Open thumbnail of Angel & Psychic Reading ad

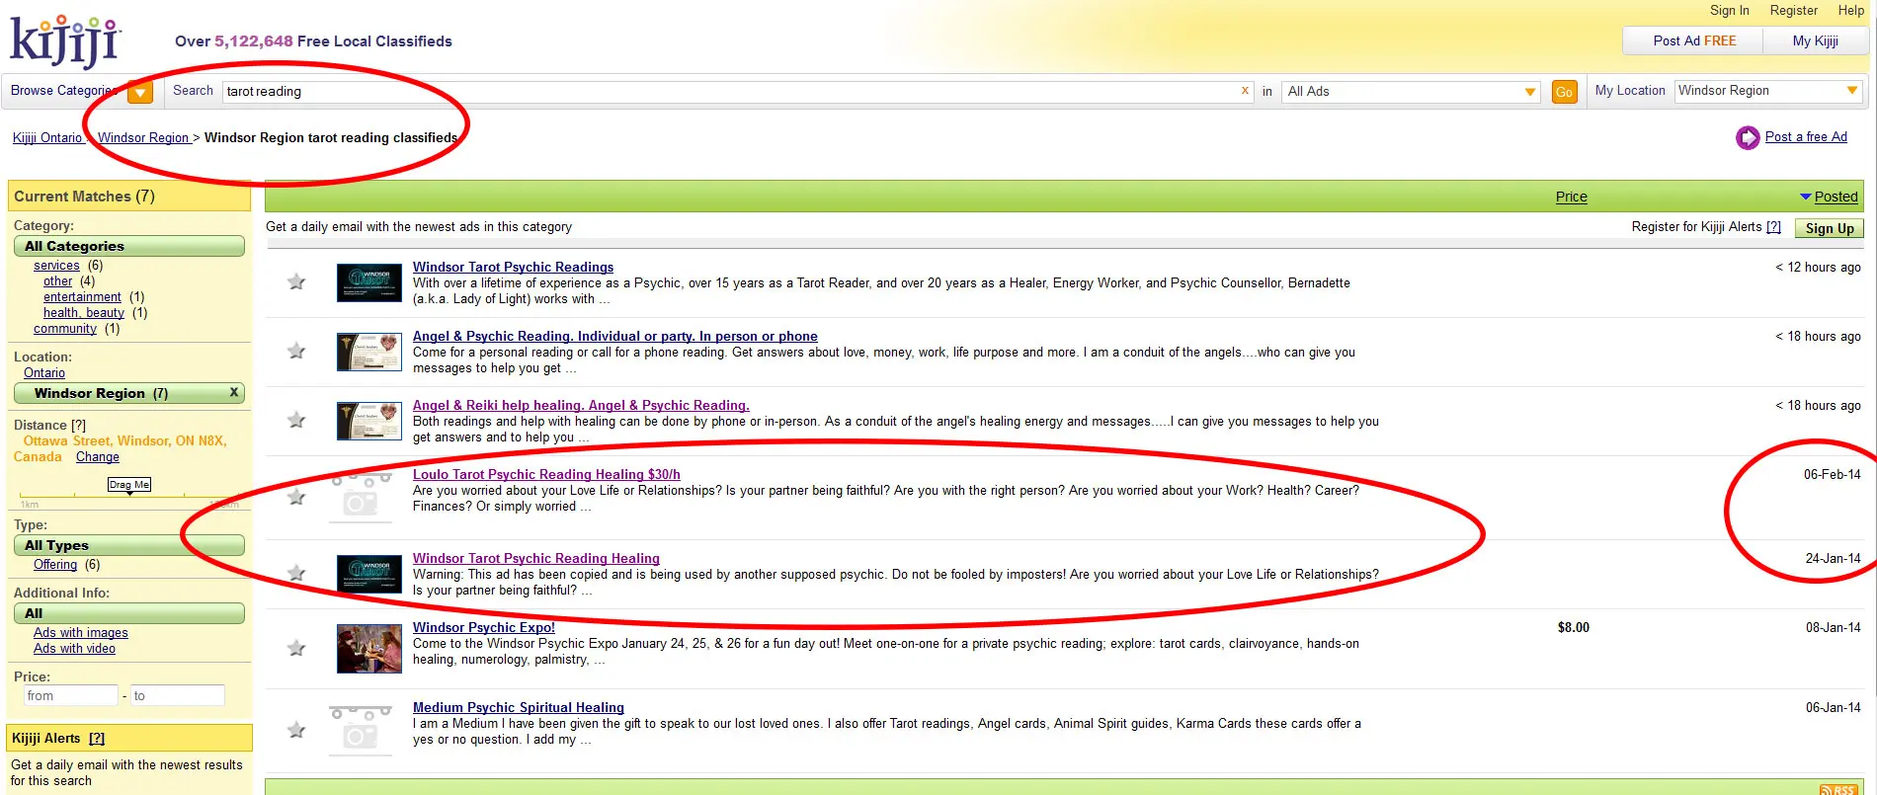click(x=369, y=352)
